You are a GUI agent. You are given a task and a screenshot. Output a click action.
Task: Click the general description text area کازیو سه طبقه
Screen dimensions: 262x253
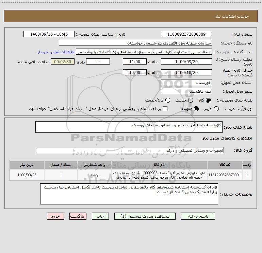point(129,127)
